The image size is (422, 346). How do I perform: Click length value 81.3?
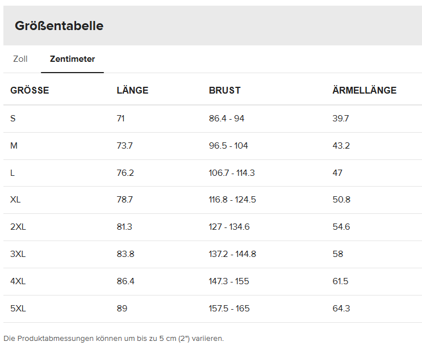pyautogui.click(x=124, y=227)
